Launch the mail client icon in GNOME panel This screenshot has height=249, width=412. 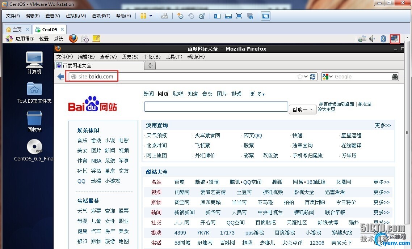(x=85, y=39)
